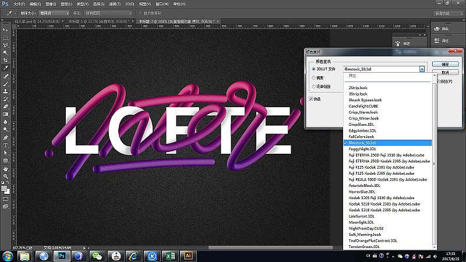Select the 3DLUT file radio button

[313, 69]
